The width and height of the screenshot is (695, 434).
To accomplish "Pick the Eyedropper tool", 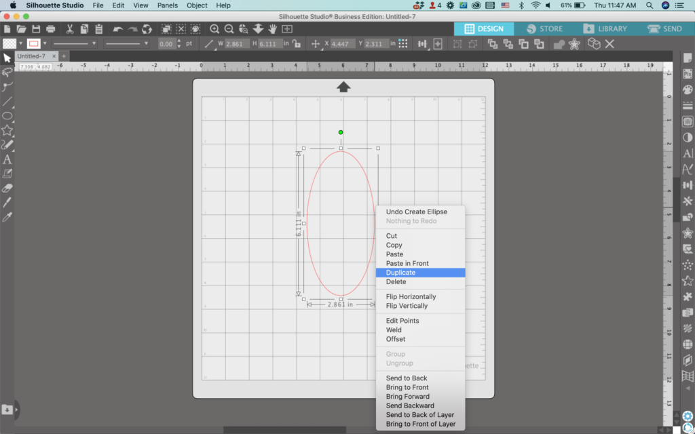I will coord(7,217).
